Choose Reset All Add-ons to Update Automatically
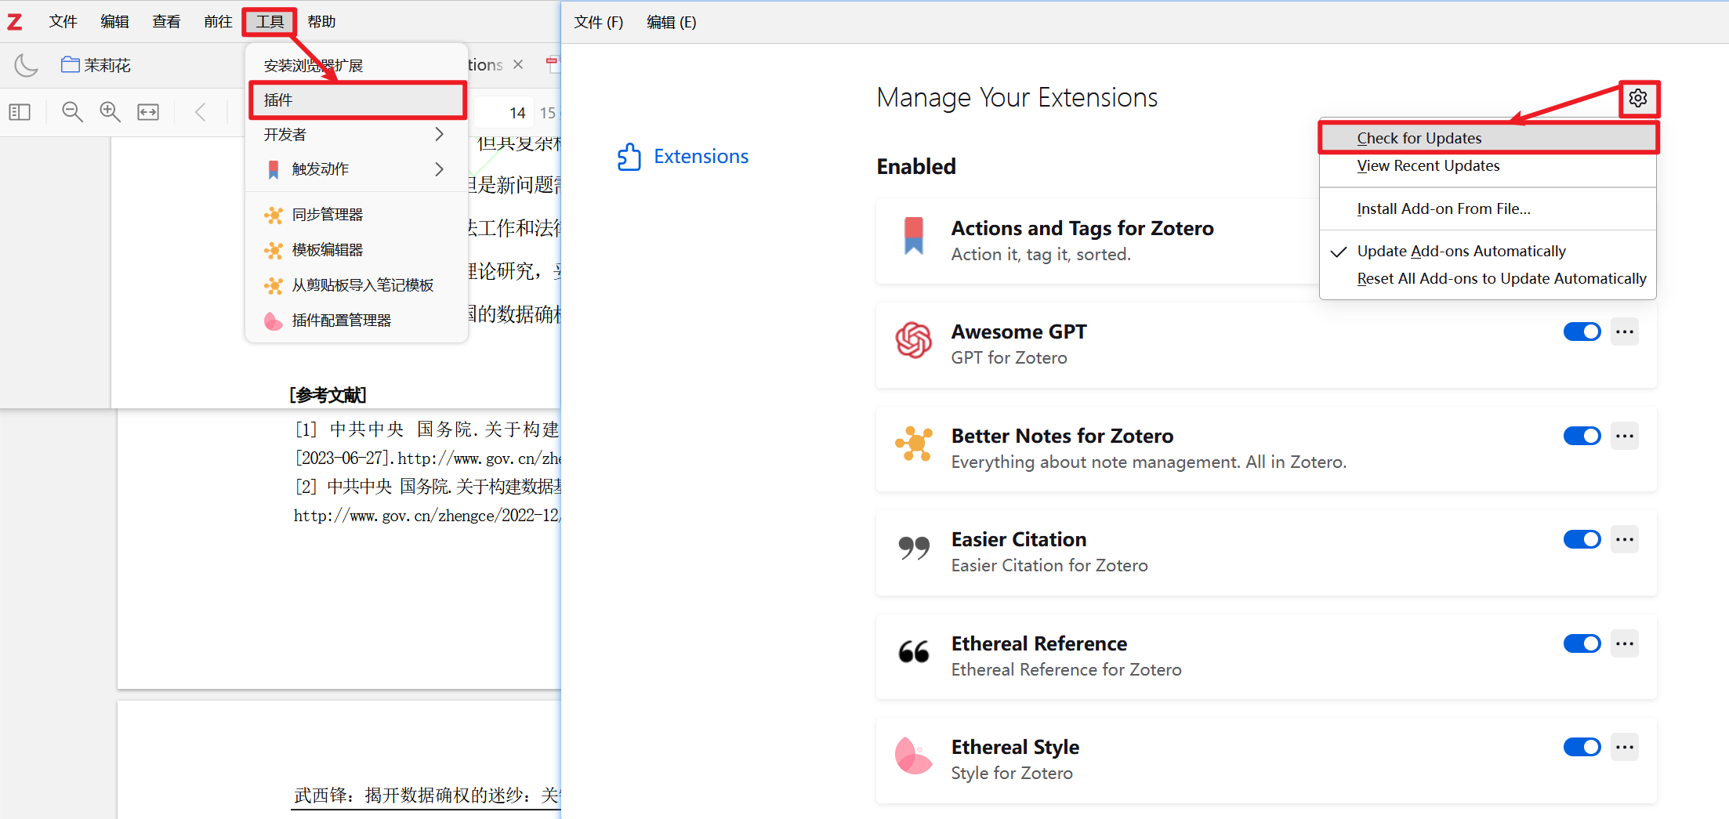 tap(1488, 278)
